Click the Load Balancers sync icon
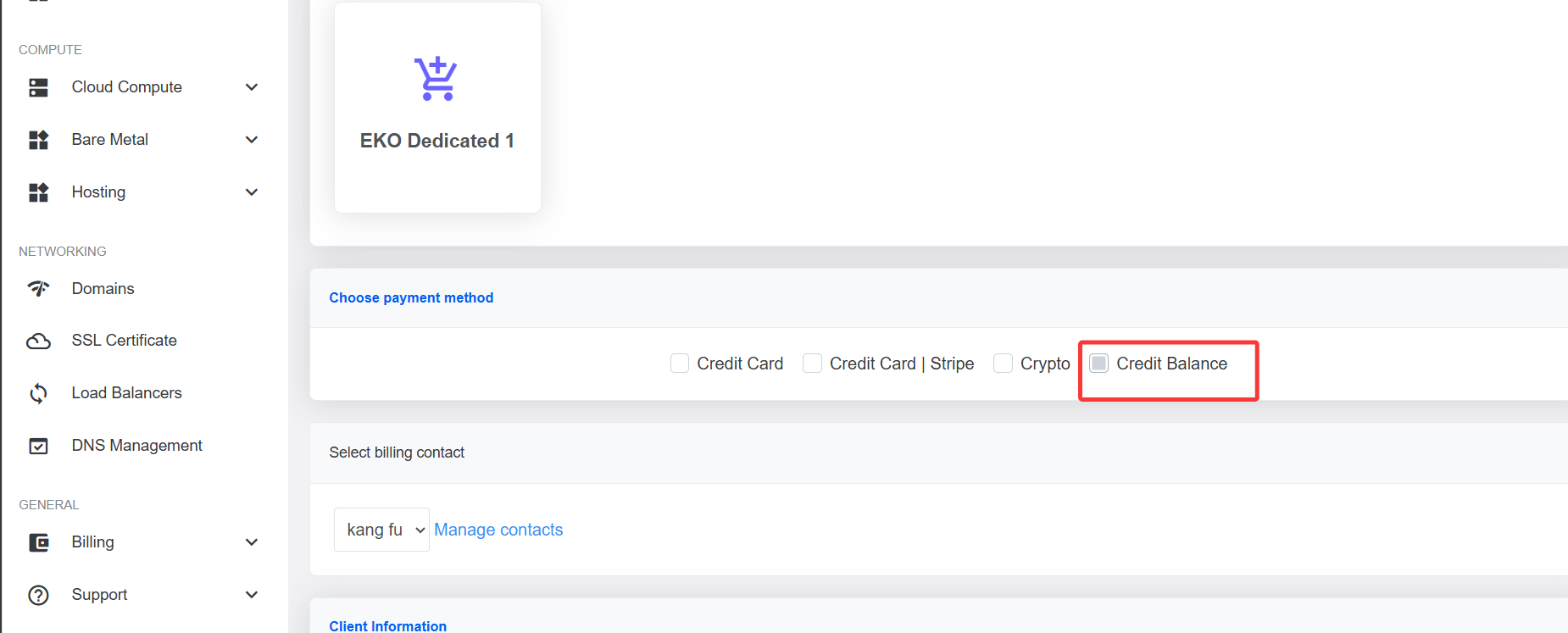Viewport: 1568px width, 633px height. (38, 393)
